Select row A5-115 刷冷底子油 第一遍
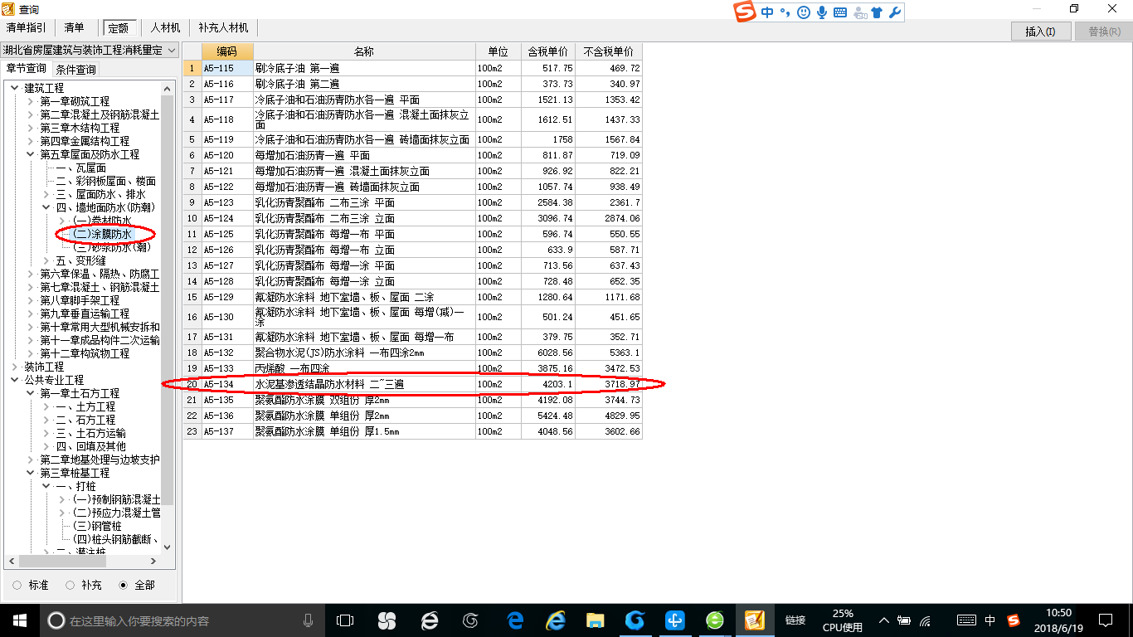 [413, 68]
